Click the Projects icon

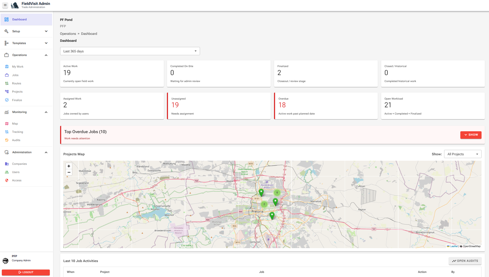click(7, 92)
